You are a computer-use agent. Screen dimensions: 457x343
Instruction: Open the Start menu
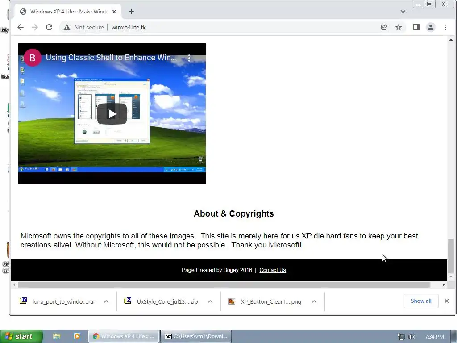[x=21, y=336]
